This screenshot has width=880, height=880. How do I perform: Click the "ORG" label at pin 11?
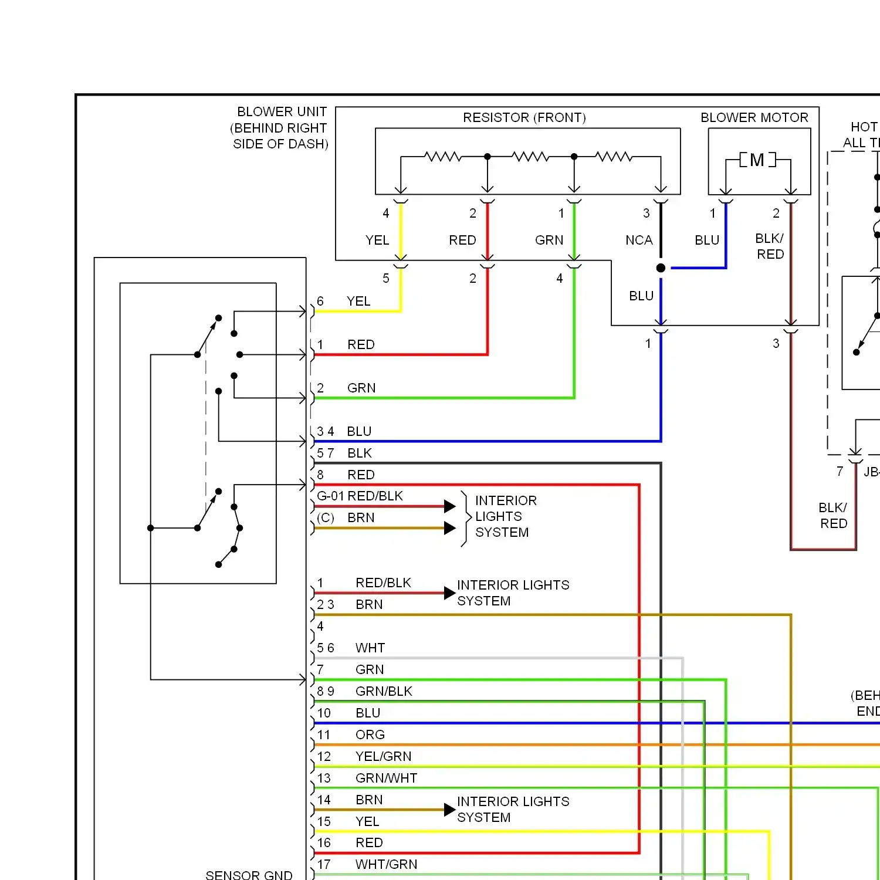(x=370, y=735)
